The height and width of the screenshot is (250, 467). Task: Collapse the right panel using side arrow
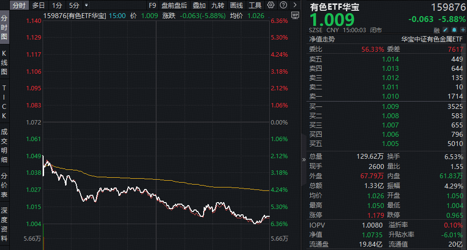(303, 160)
